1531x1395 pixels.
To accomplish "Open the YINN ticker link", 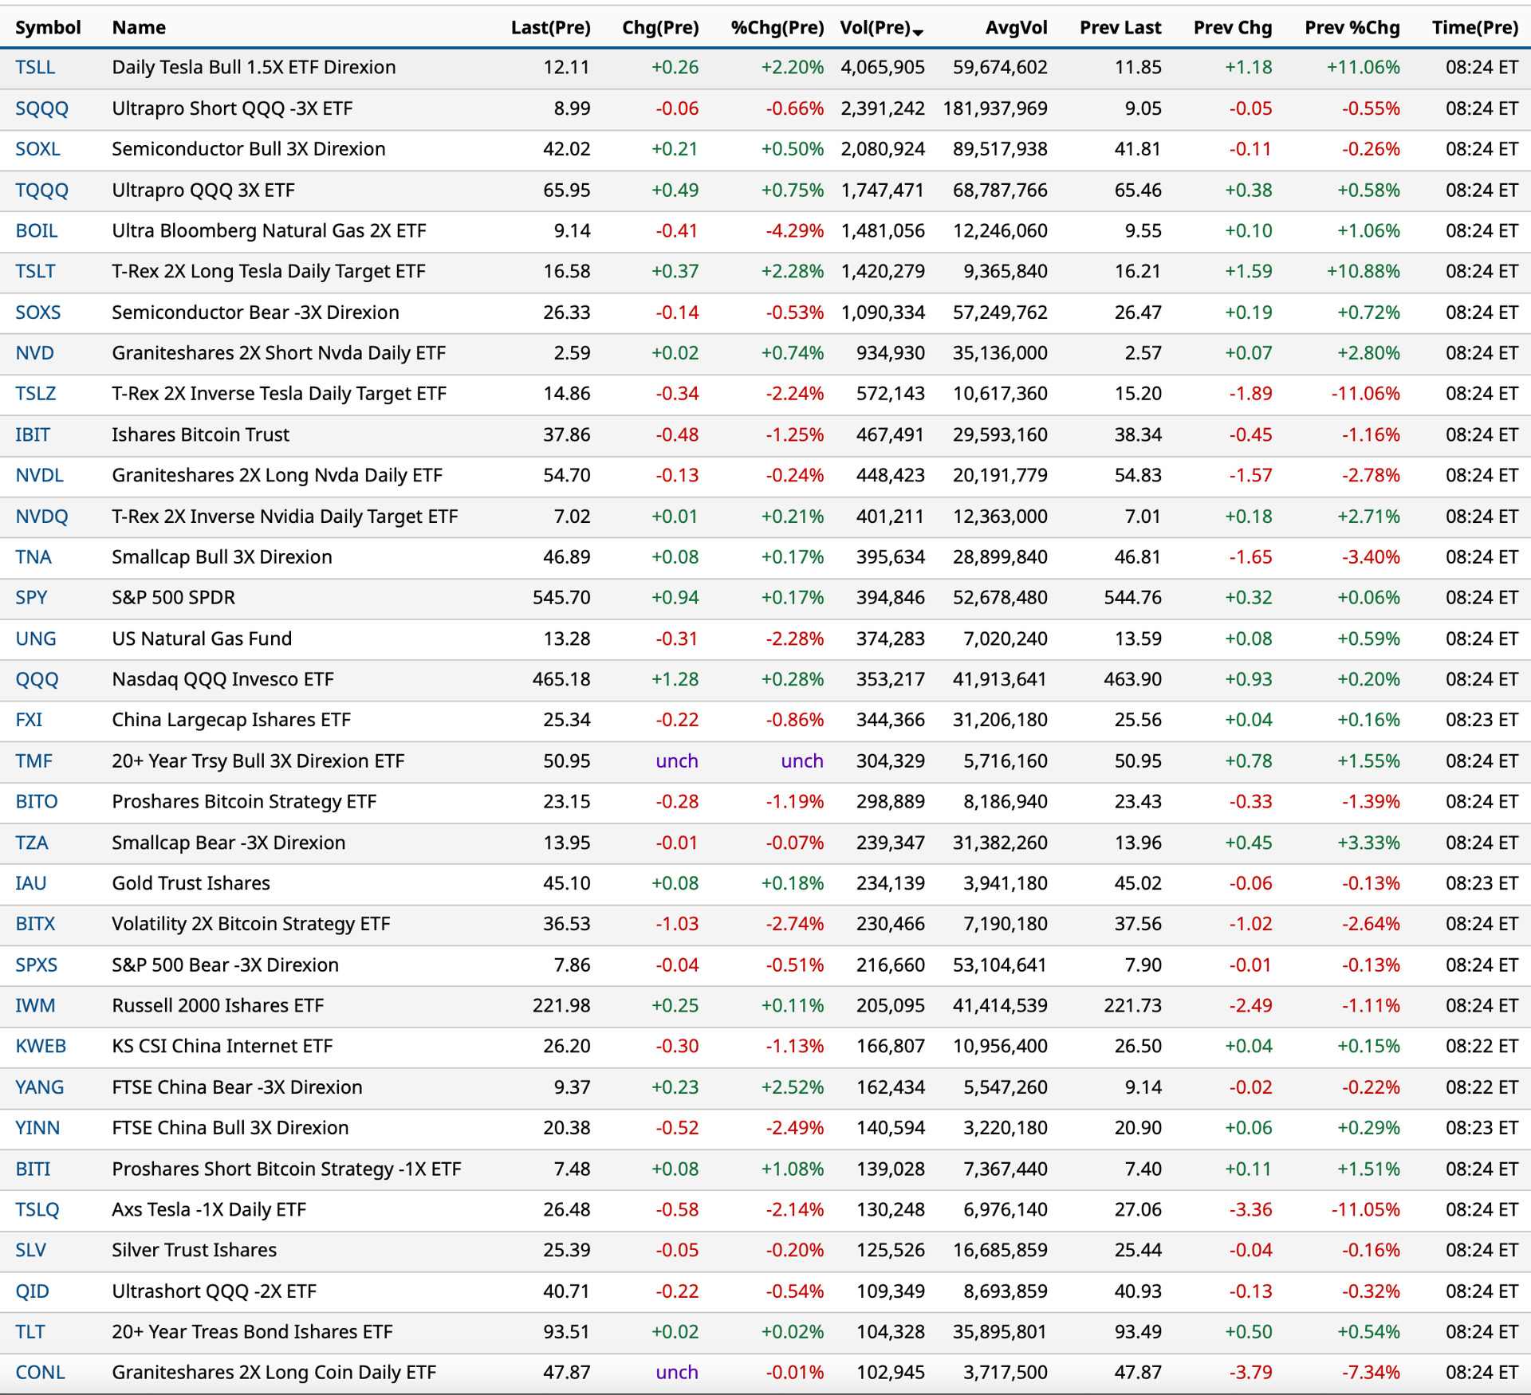I will pos(37,1127).
